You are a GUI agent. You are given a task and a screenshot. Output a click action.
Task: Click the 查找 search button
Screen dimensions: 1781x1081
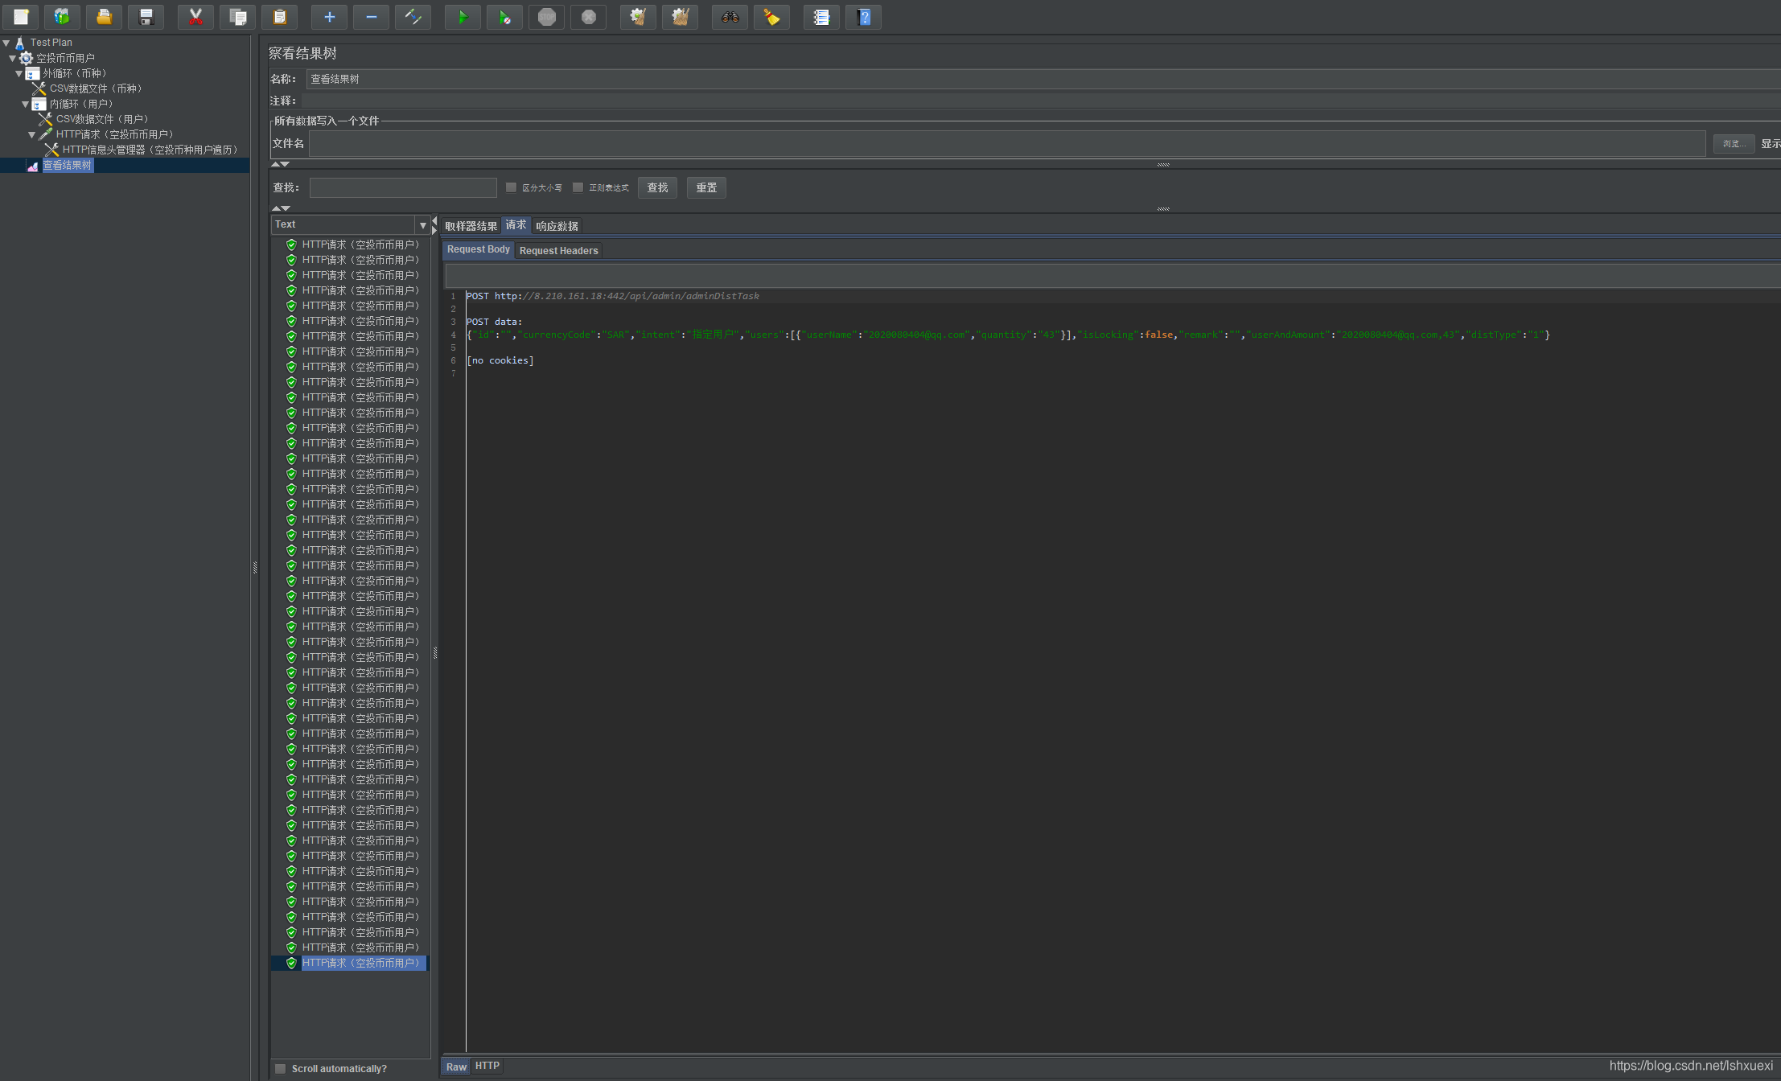(657, 187)
